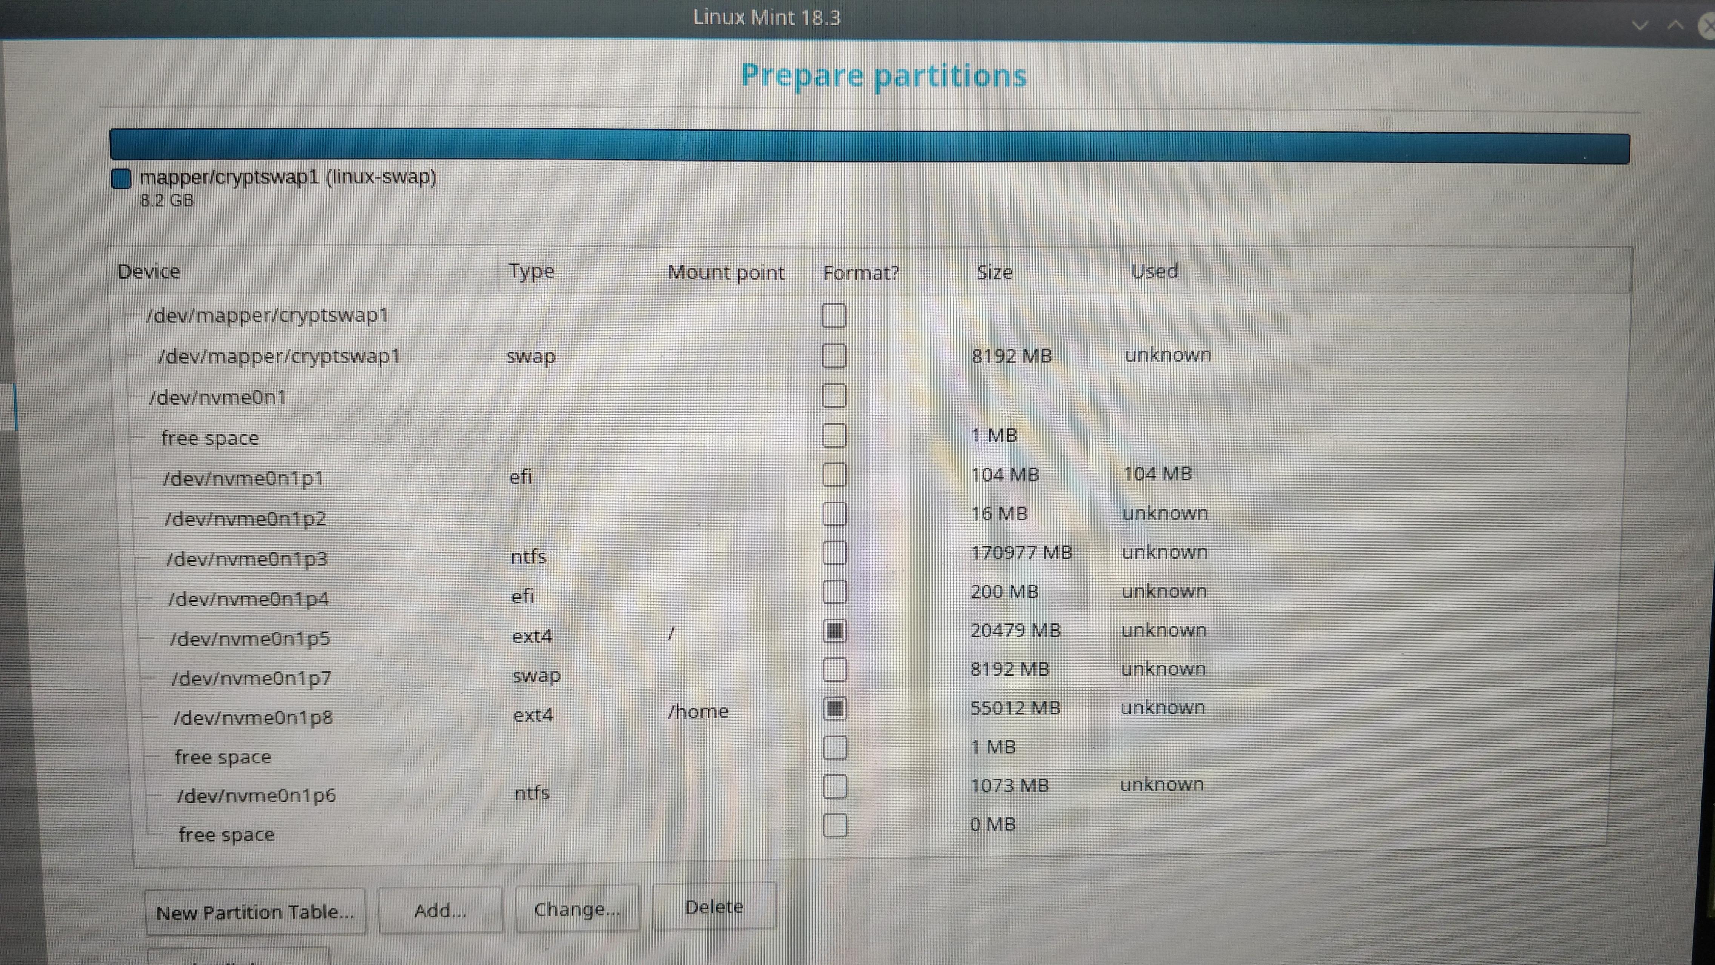This screenshot has height=965, width=1715.
Task: Select the /dev/nvme0n1p6 ntfs partition row
Action: tap(256, 795)
